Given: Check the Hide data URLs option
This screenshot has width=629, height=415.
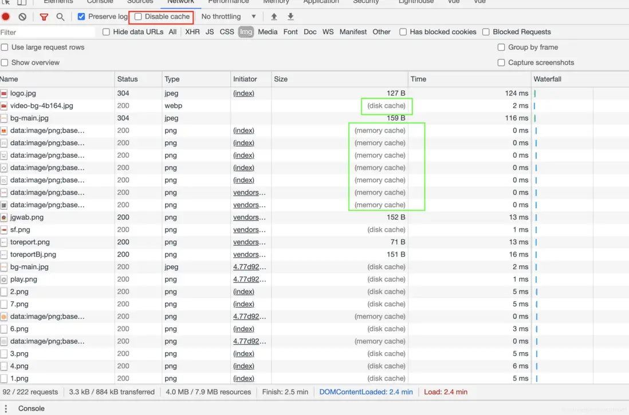Looking at the screenshot, I should [106, 32].
